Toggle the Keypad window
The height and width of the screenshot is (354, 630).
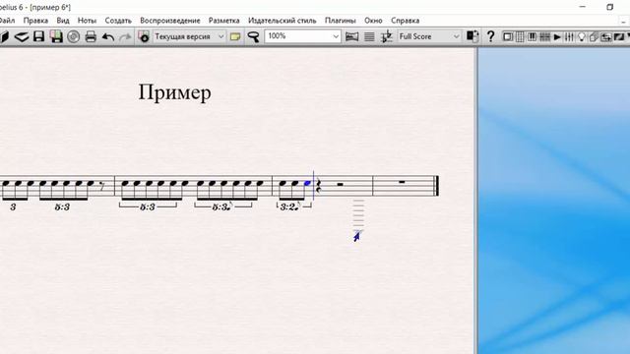click(x=520, y=37)
